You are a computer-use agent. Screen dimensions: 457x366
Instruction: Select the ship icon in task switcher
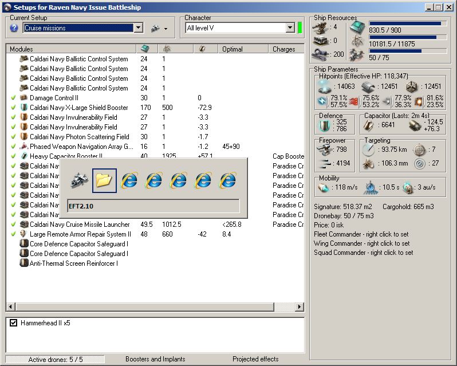[80, 180]
